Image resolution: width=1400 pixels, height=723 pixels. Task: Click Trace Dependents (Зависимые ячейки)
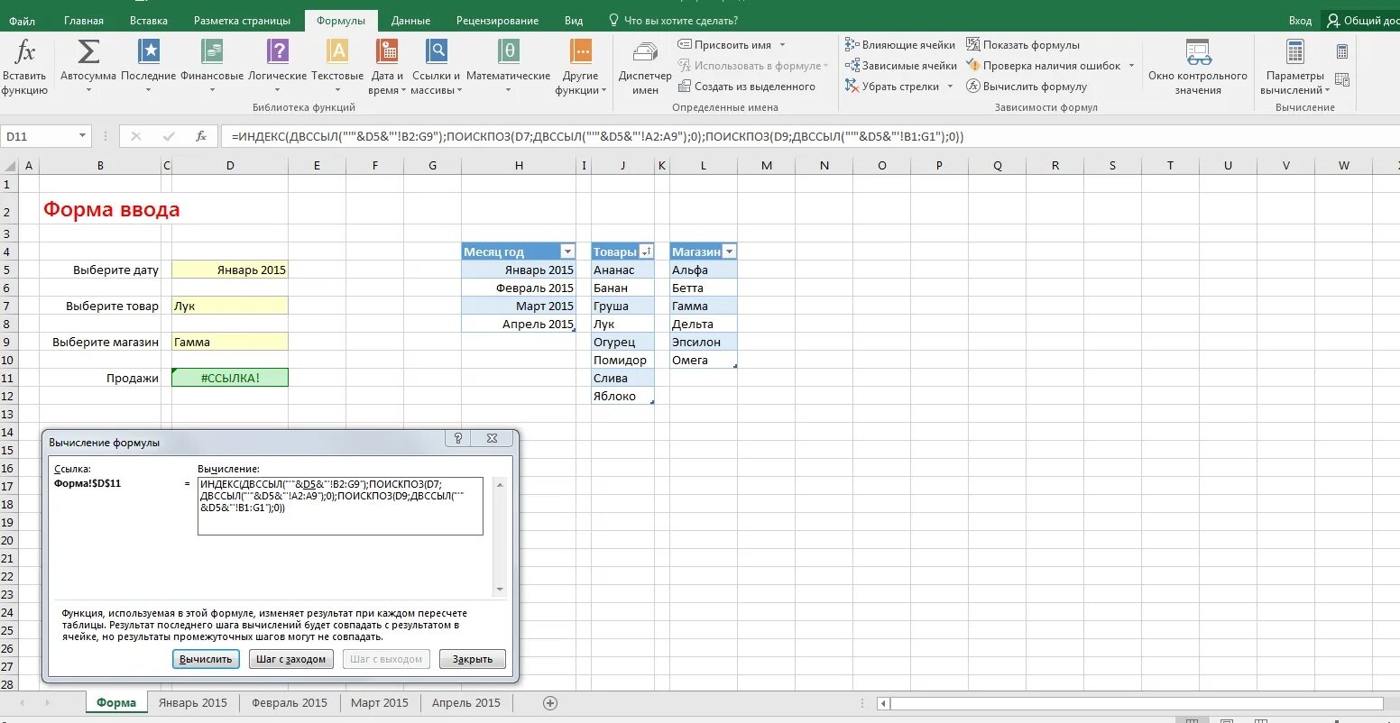pos(901,66)
